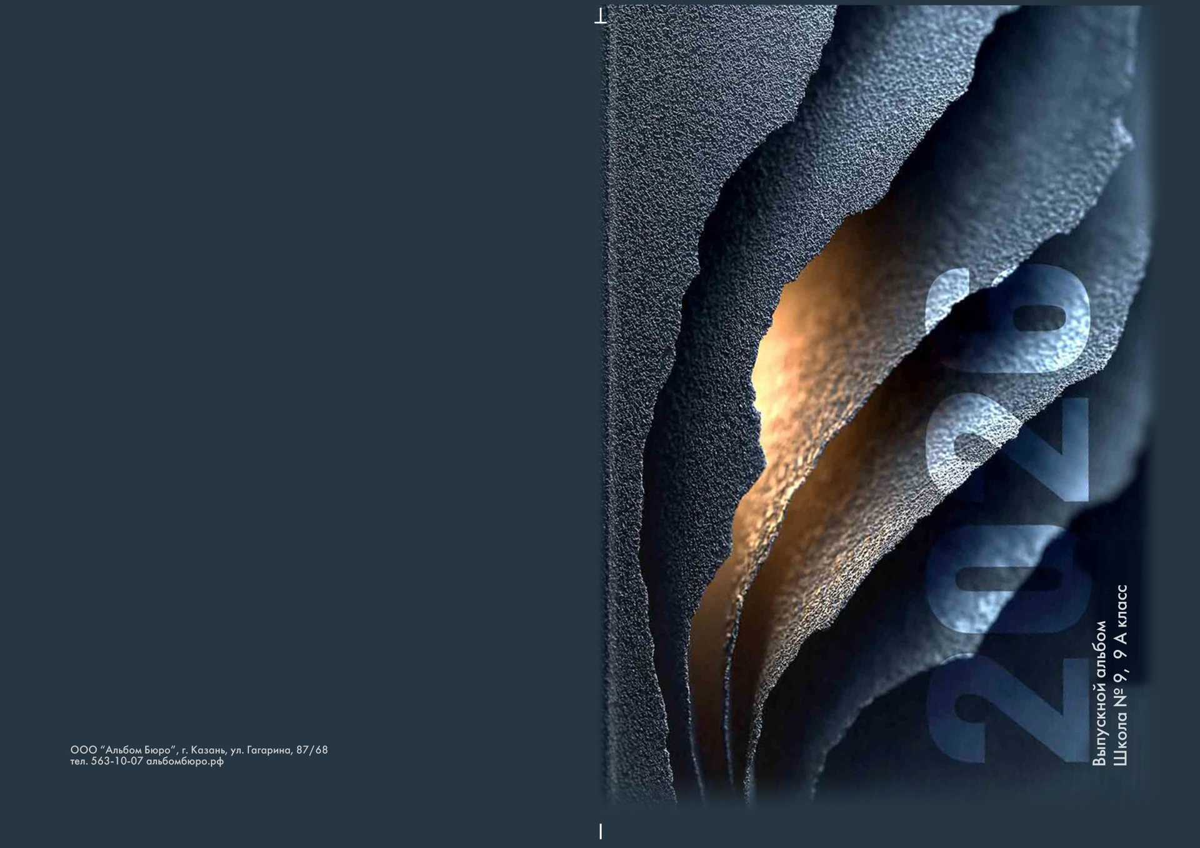
Task: Click the city name Казань
Action: 207,750
